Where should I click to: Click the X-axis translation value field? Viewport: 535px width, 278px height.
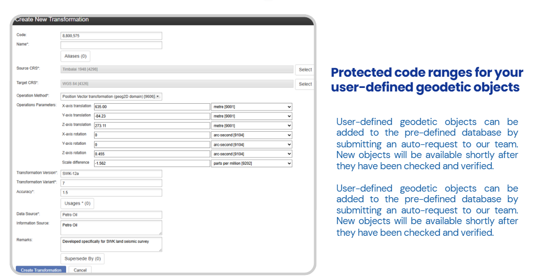coord(151,107)
